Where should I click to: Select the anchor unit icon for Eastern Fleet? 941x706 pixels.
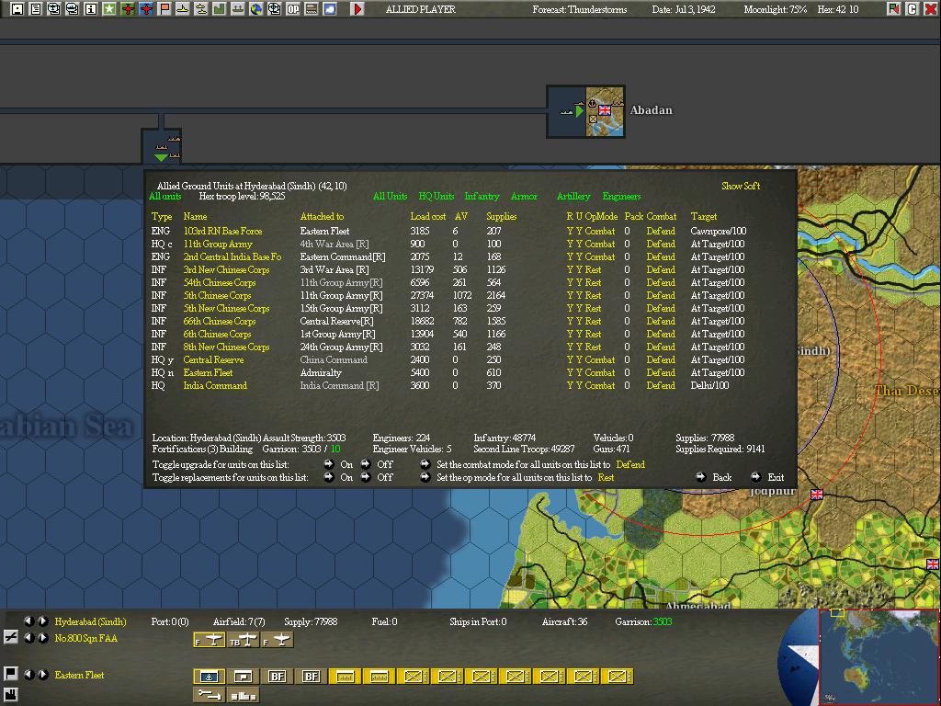209,677
